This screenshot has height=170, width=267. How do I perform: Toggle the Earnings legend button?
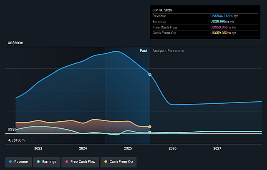pos(47,162)
